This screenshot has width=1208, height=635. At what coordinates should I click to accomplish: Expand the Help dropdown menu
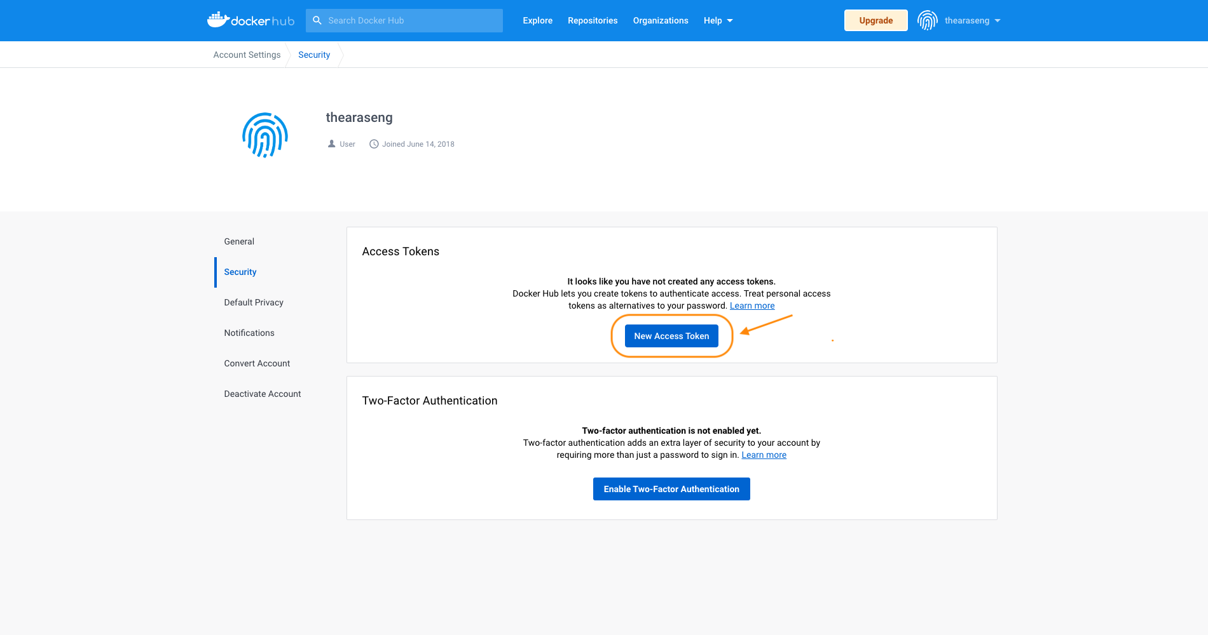click(718, 20)
